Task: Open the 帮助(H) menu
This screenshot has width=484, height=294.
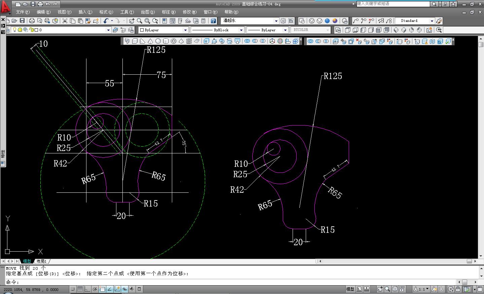Action: click(231, 12)
